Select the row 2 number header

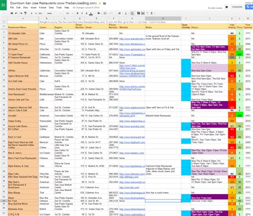tap(4, 26)
